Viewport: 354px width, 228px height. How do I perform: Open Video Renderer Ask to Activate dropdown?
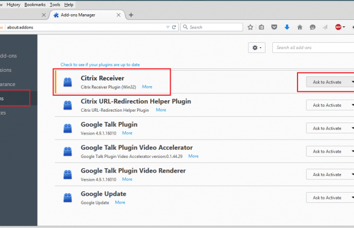click(x=330, y=174)
